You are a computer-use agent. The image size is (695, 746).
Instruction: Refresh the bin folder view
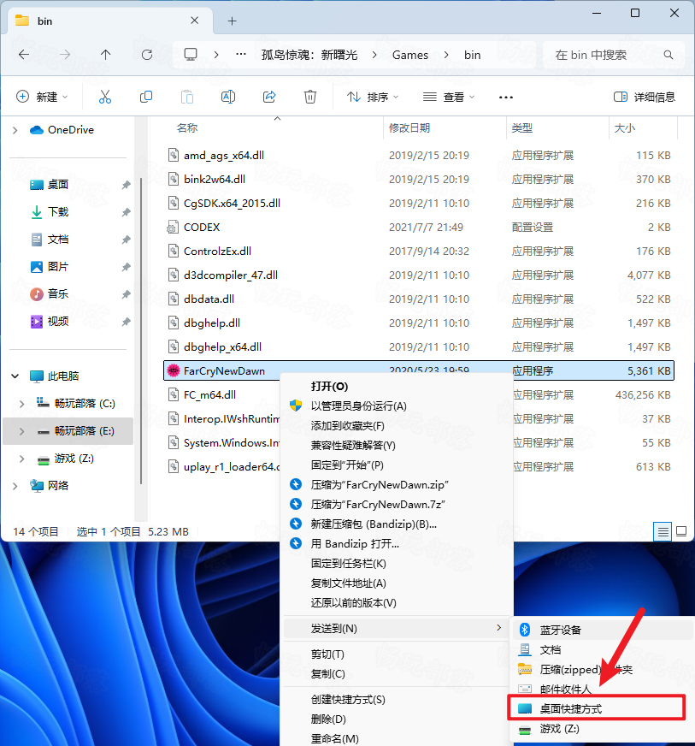tap(147, 55)
